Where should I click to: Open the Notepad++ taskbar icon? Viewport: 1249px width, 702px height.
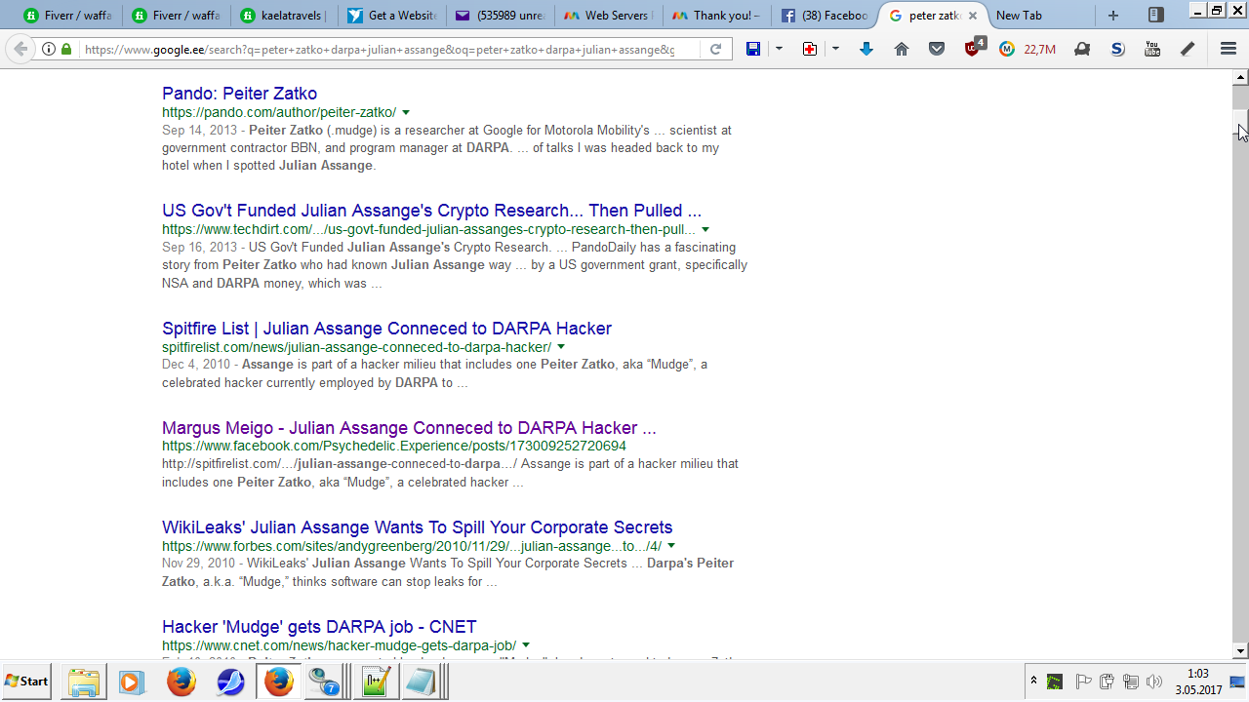[376, 682]
